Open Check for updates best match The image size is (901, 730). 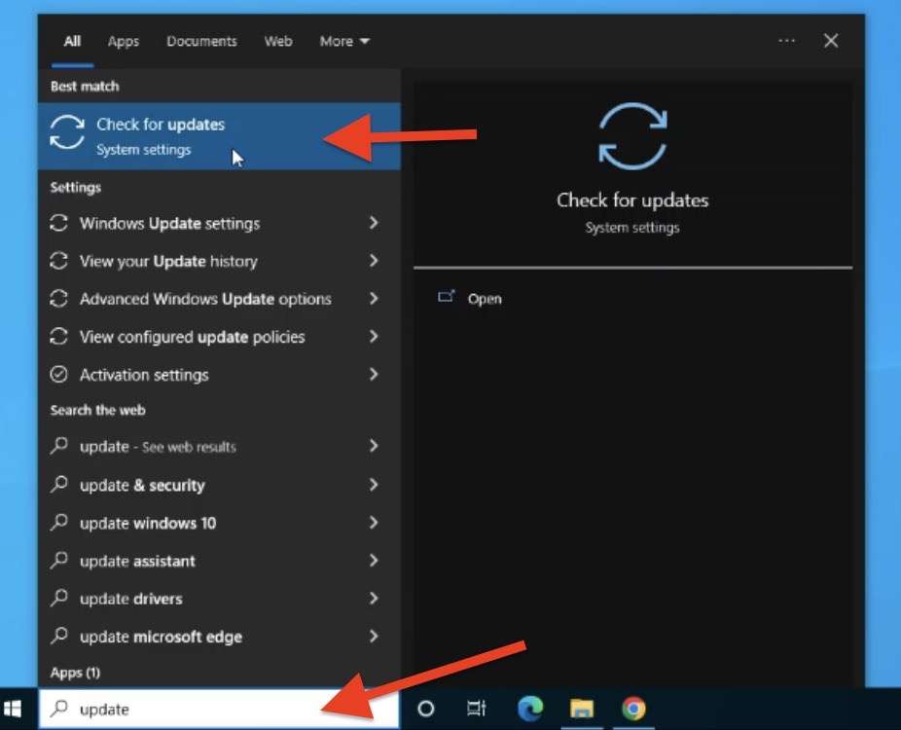pyautogui.click(x=161, y=135)
